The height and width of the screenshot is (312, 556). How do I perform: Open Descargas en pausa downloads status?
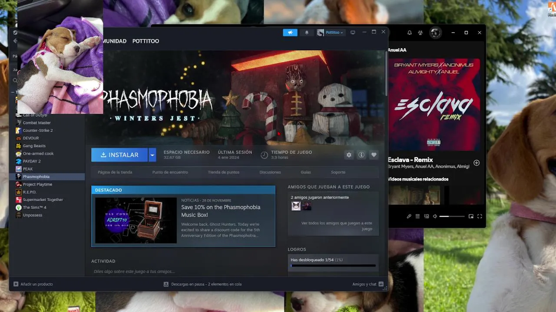click(x=202, y=284)
